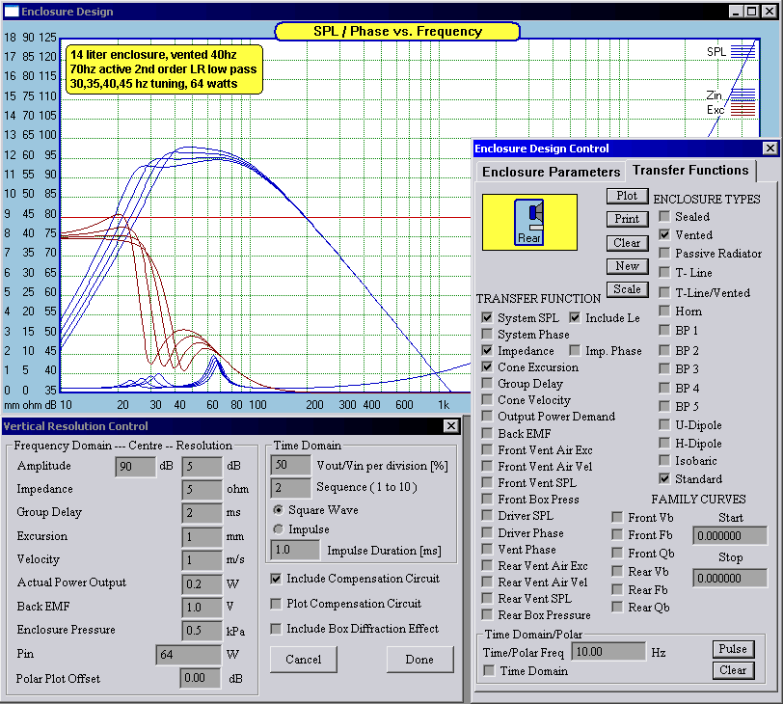
Task: Switch to the Enclosure Parameters tab
Action: [x=551, y=172]
